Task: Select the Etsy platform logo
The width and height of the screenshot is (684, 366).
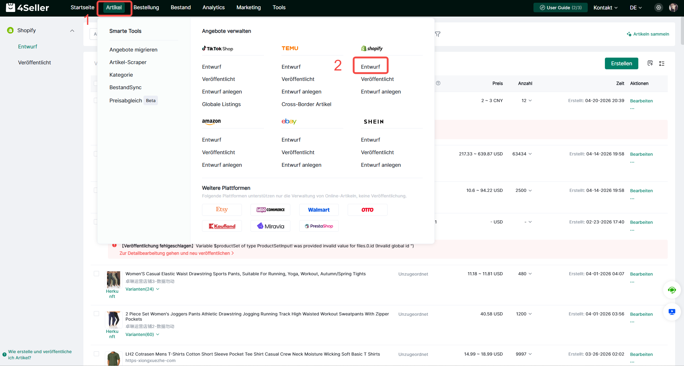Action: point(222,210)
